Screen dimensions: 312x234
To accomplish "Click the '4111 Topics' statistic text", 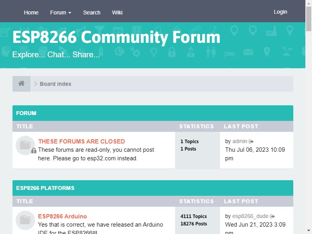I will (193, 216).
